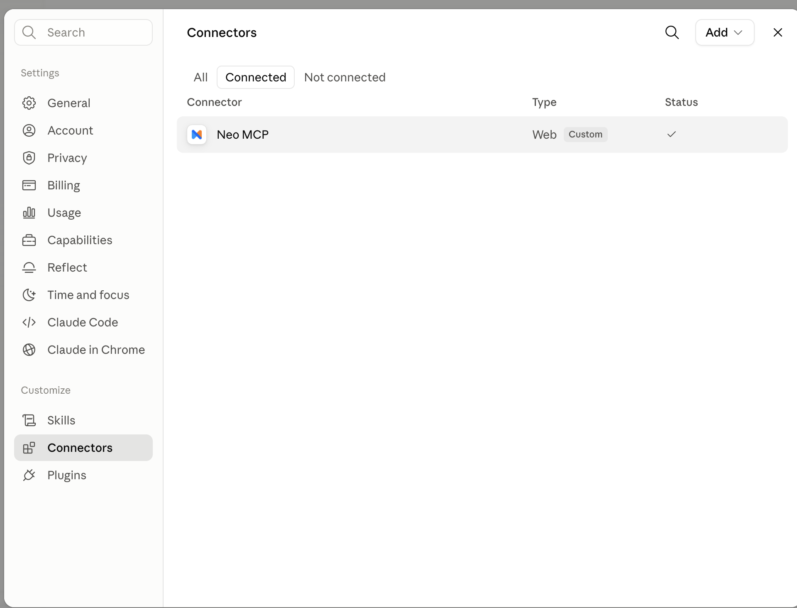
Task: Open Claude Code settings
Action: point(83,322)
